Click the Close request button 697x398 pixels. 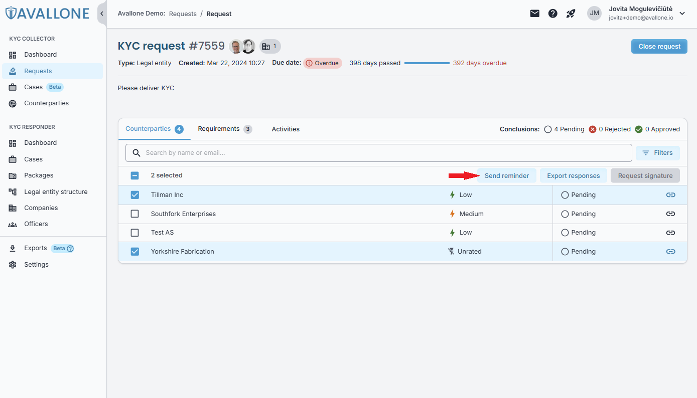point(659,47)
